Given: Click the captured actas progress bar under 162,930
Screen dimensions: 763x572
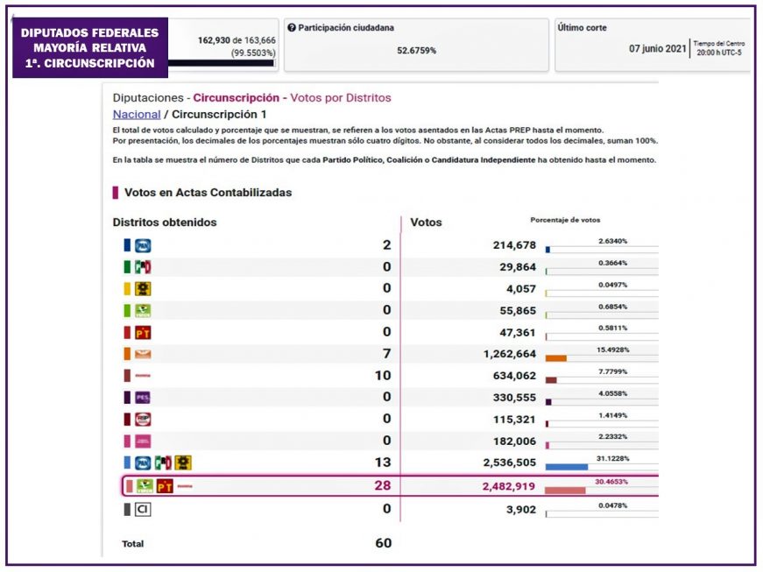Looking at the screenshot, I should pos(222,63).
